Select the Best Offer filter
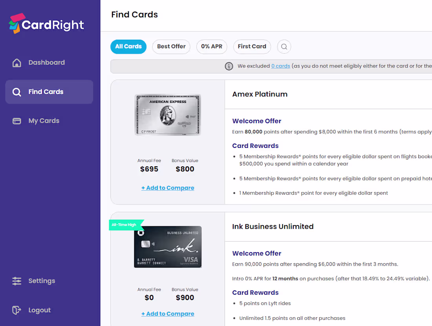The image size is (432, 326). tap(171, 46)
